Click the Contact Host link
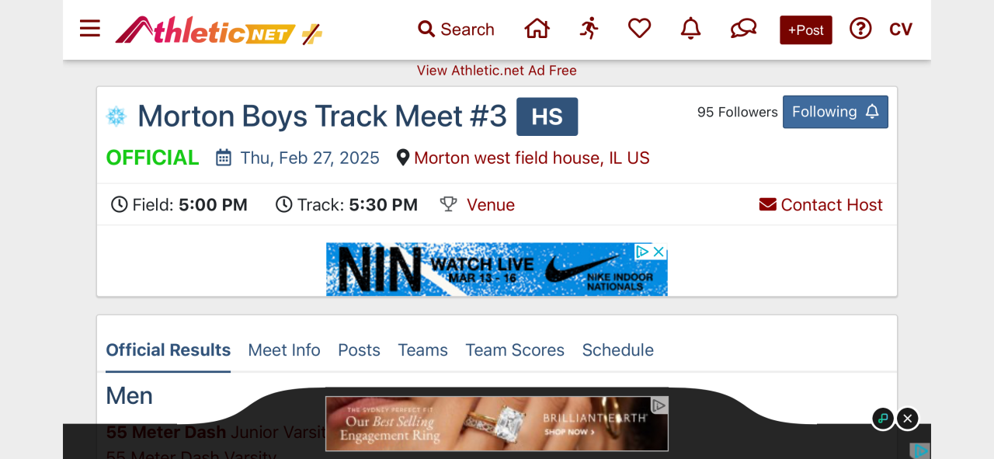The width and height of the screenshot is (994, 459). pos(822,205)
